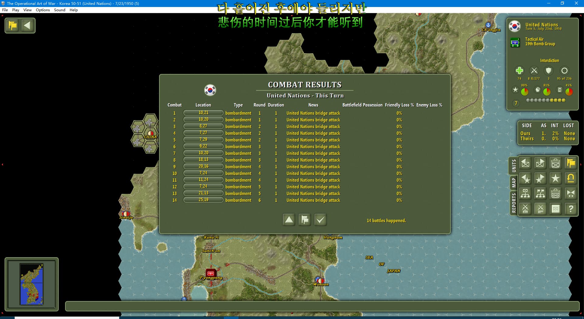Click crossed swords with inbox icon
This screenshot has height=319, width=584.
[x=525, y=209]
